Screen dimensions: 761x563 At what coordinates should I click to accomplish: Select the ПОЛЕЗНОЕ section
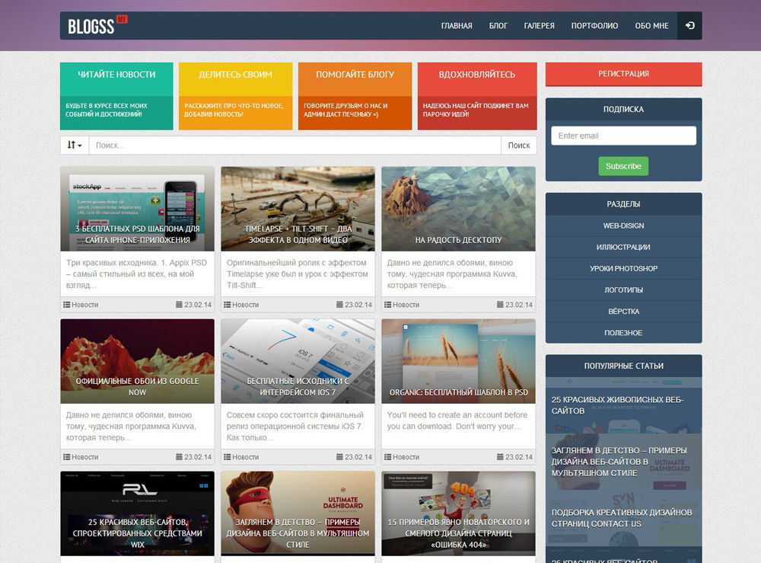pos(624,333)
